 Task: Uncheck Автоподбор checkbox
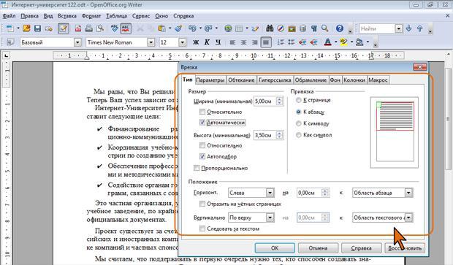tap(202, 156)
